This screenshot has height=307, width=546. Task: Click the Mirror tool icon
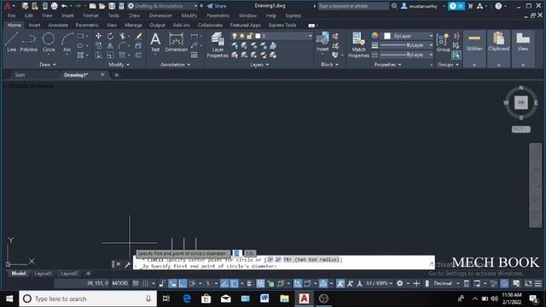click(x=110, y=45)
